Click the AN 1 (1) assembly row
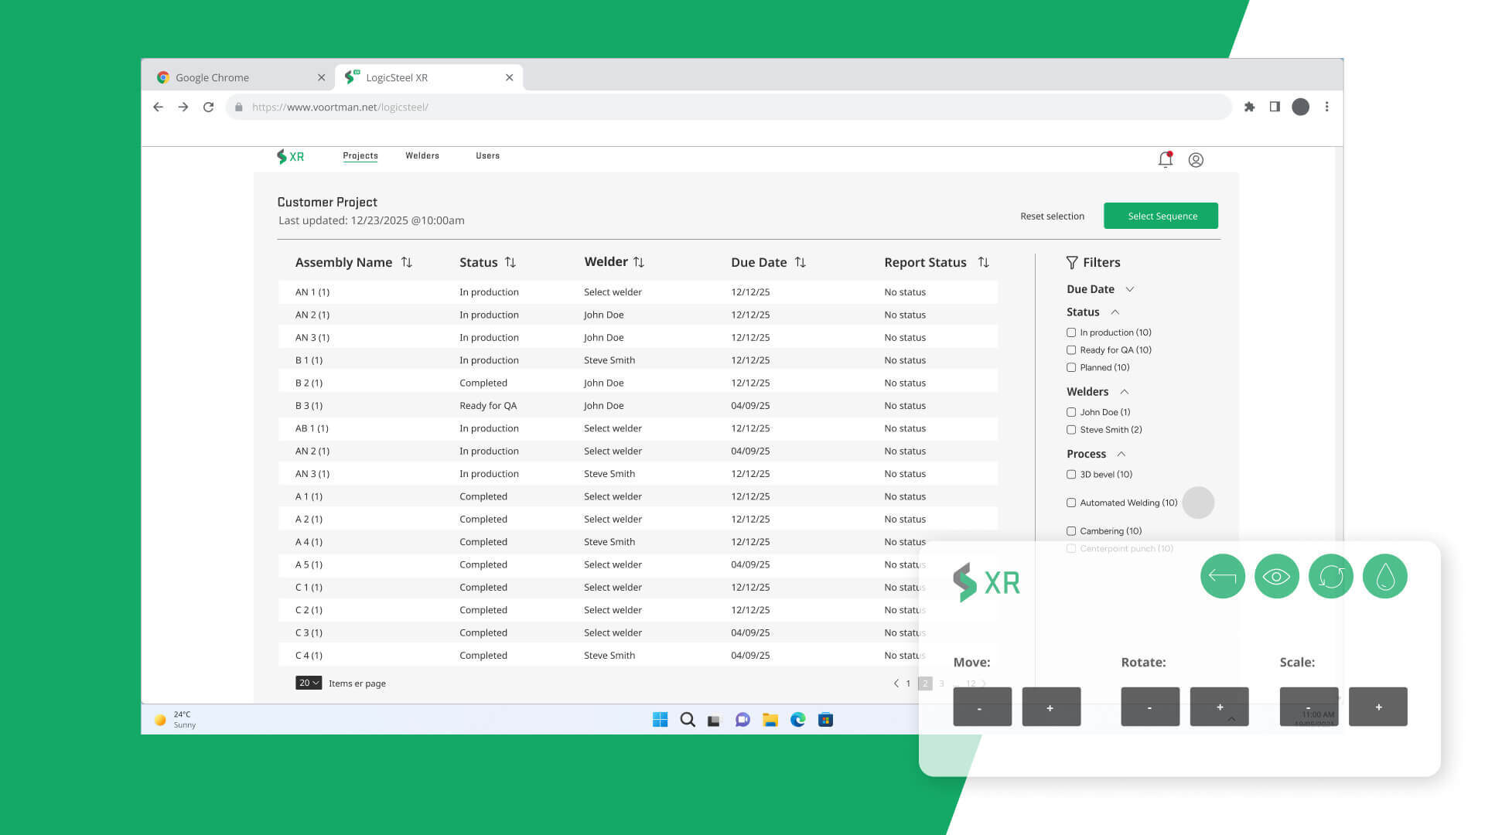Screen dimensions: 1485x835 click(x=637, y=292)
